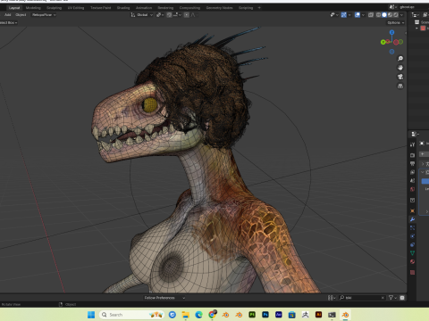Viewport: 429px width, 321px height.
Task: Toggle viewport gizmos display
Action: tap(344, 15)
